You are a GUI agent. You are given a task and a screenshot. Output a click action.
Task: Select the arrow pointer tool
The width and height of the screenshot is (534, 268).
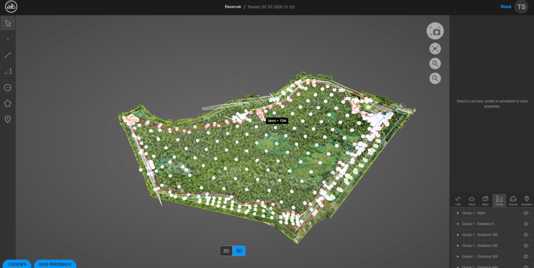tap(8, 23)
